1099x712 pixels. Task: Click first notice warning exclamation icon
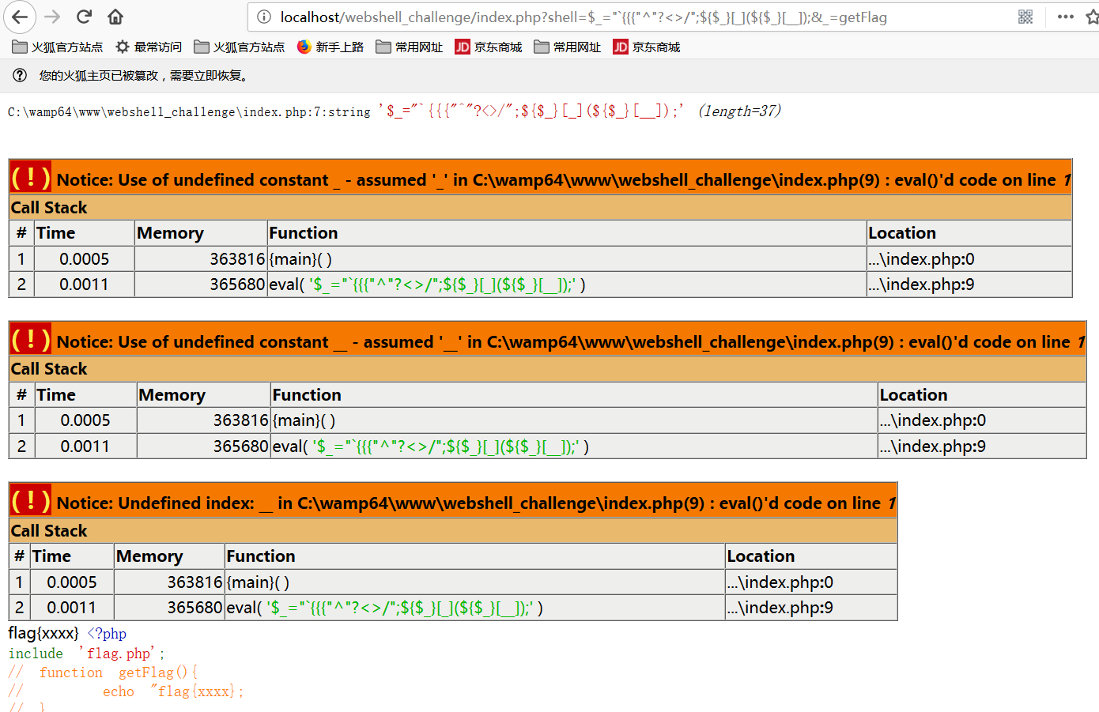click(31, 177)
